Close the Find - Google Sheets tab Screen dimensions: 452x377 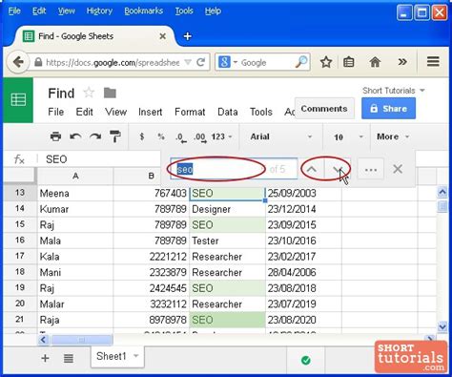tap(162, 36)
